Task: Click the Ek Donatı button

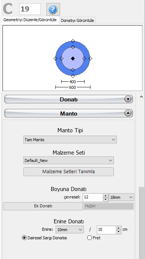Action: click(43, 206)
